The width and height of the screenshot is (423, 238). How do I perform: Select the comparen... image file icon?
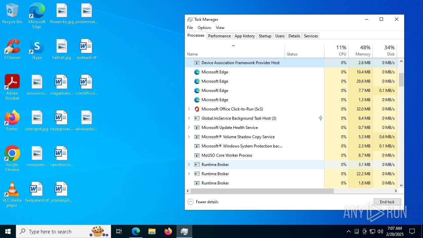click(37, 156)
